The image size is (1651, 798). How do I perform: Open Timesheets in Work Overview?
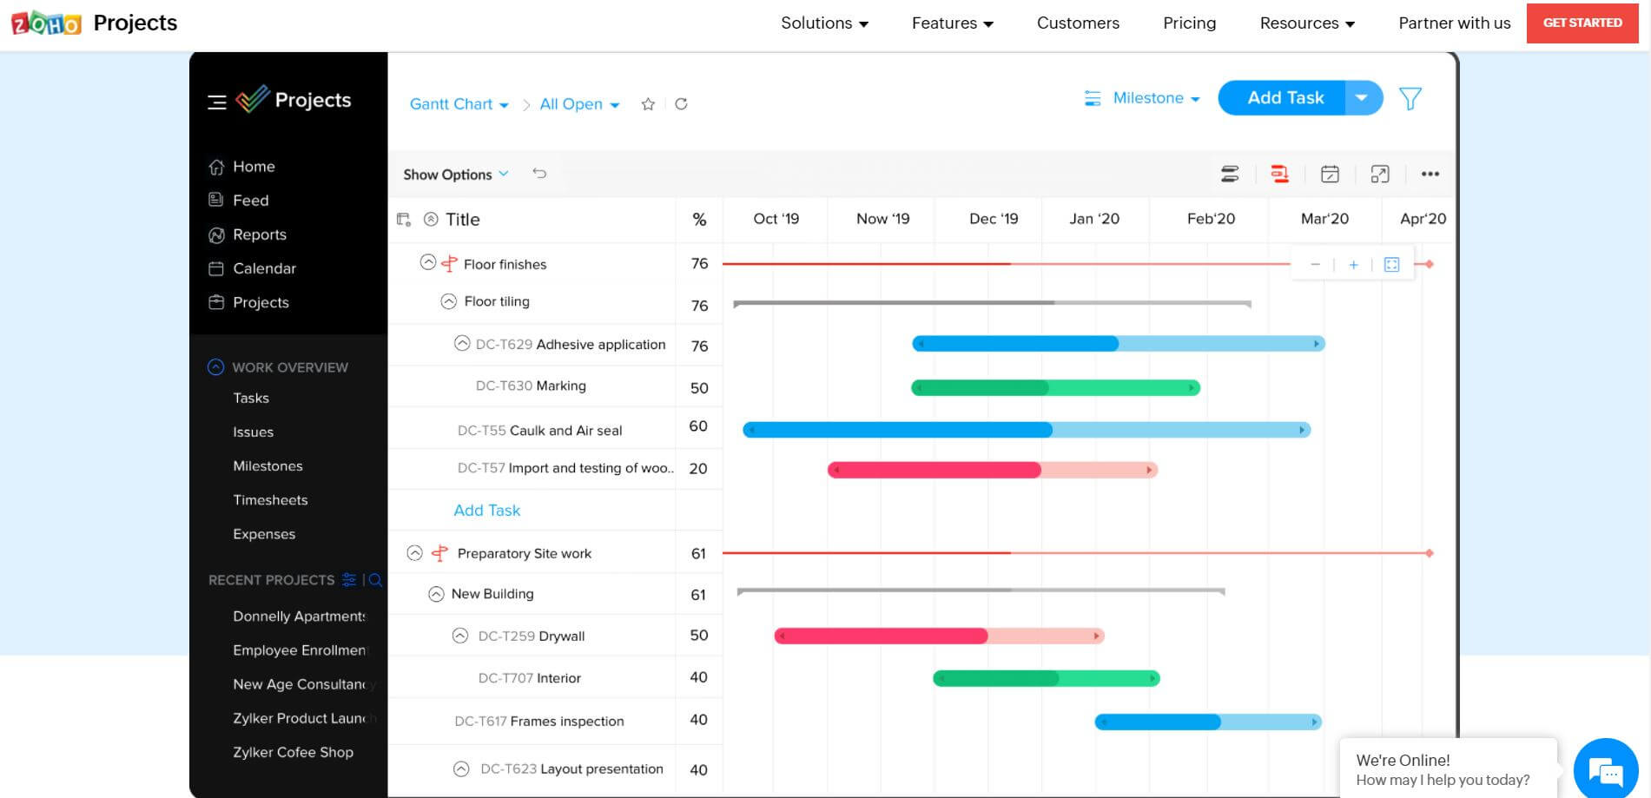pyautogui.click(x=270, y=500)
